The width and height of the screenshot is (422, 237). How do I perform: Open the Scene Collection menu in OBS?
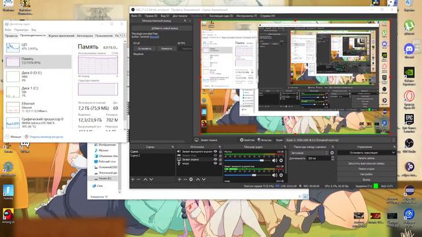point(221,16)
